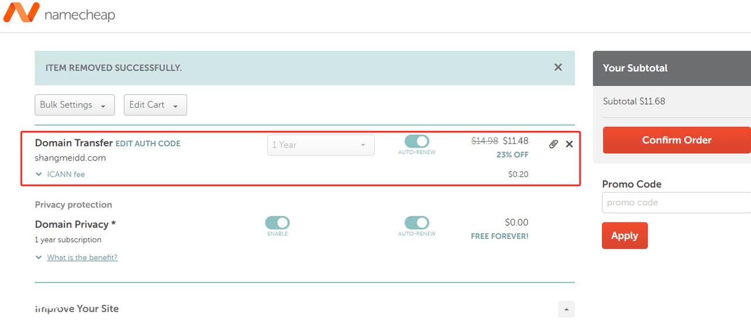Expand the What is the benefit chevron
Viewport: 751px width, 326px height.
pos(39,258)
